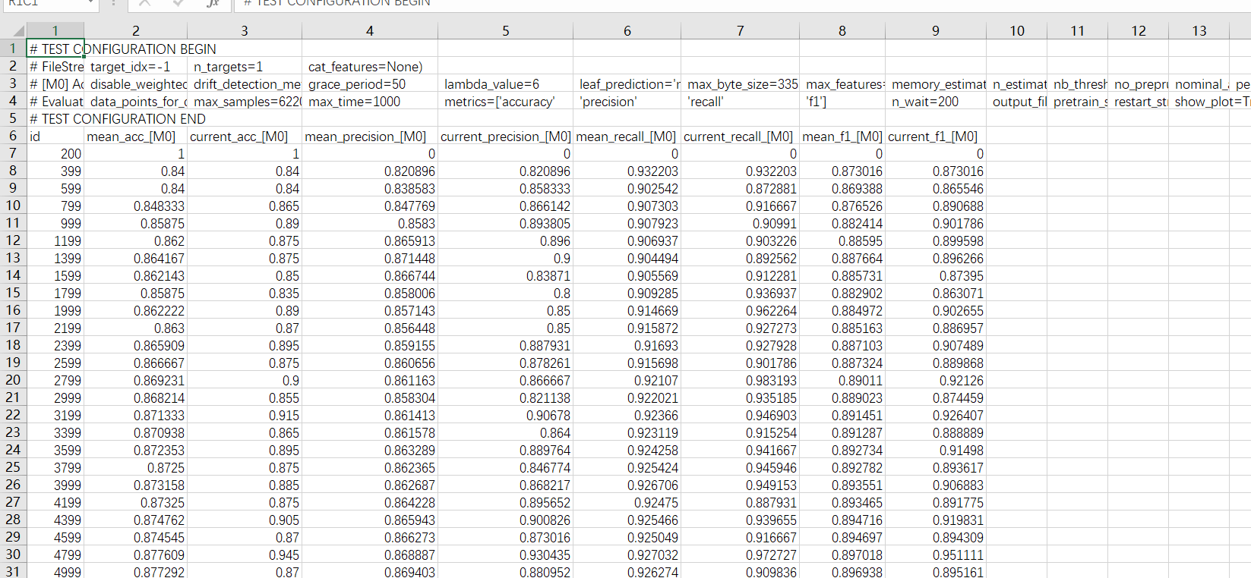Click current_acc value 0.945

click(x=245, y=554)
